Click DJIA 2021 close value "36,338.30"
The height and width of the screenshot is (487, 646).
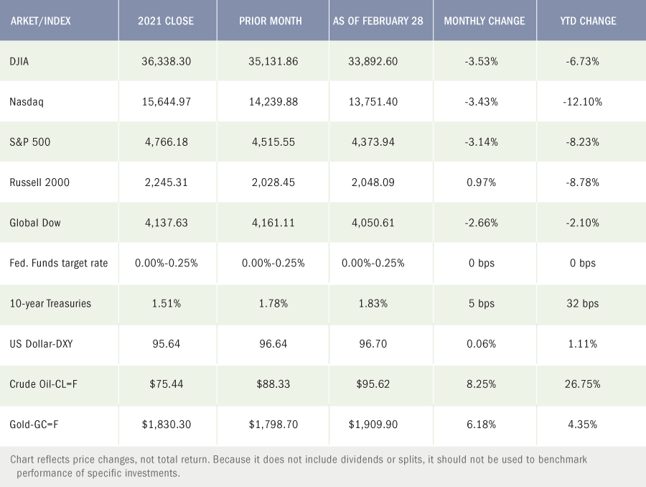click(x=166, y=62)
